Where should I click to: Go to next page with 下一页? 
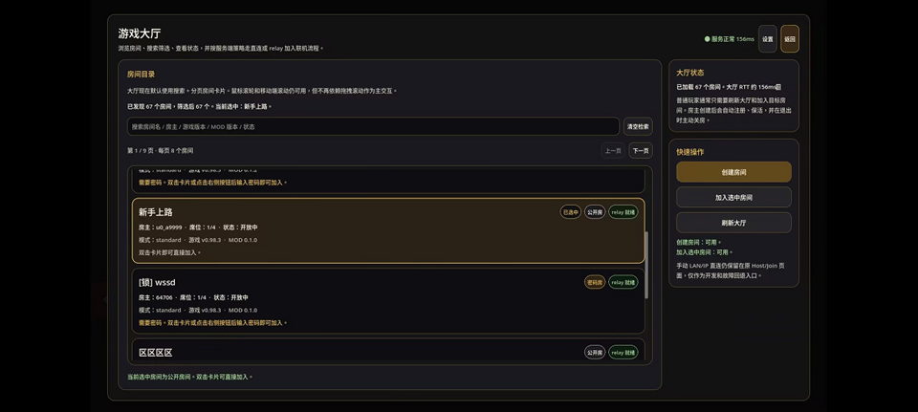coord(641,150)
